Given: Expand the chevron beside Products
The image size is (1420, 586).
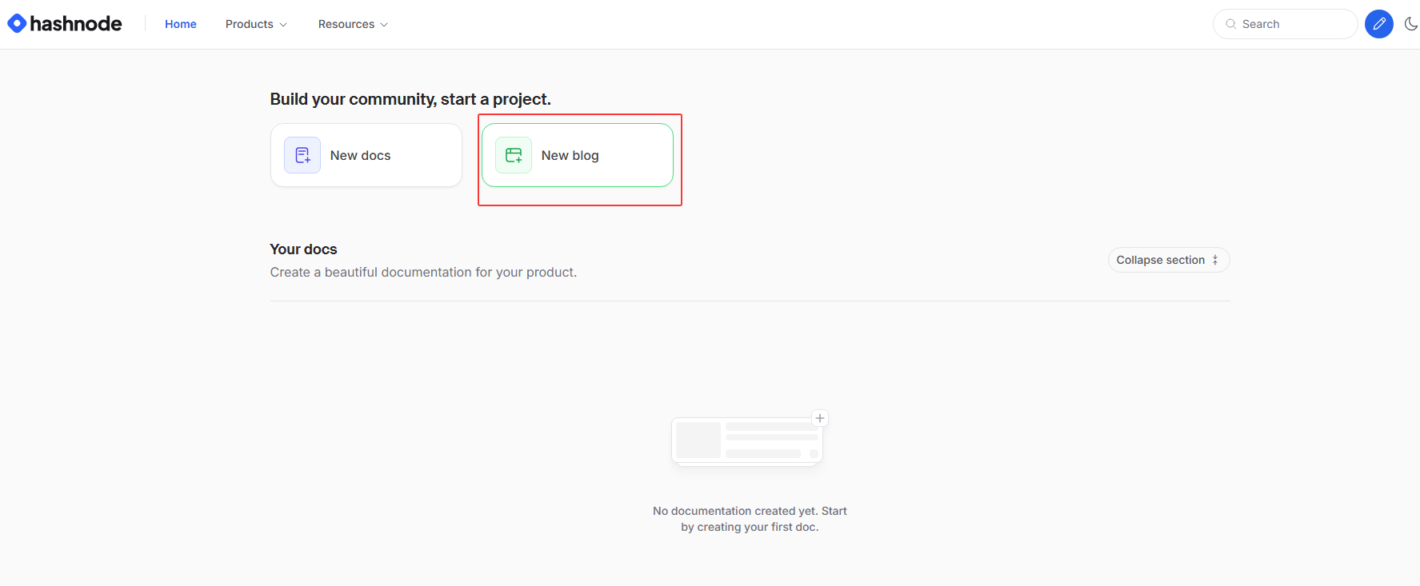Looking at the screenshot, I should click(x=283, y=25).
